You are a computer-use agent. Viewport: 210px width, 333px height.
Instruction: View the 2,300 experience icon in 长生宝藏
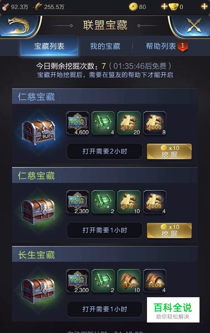[78, 281]
